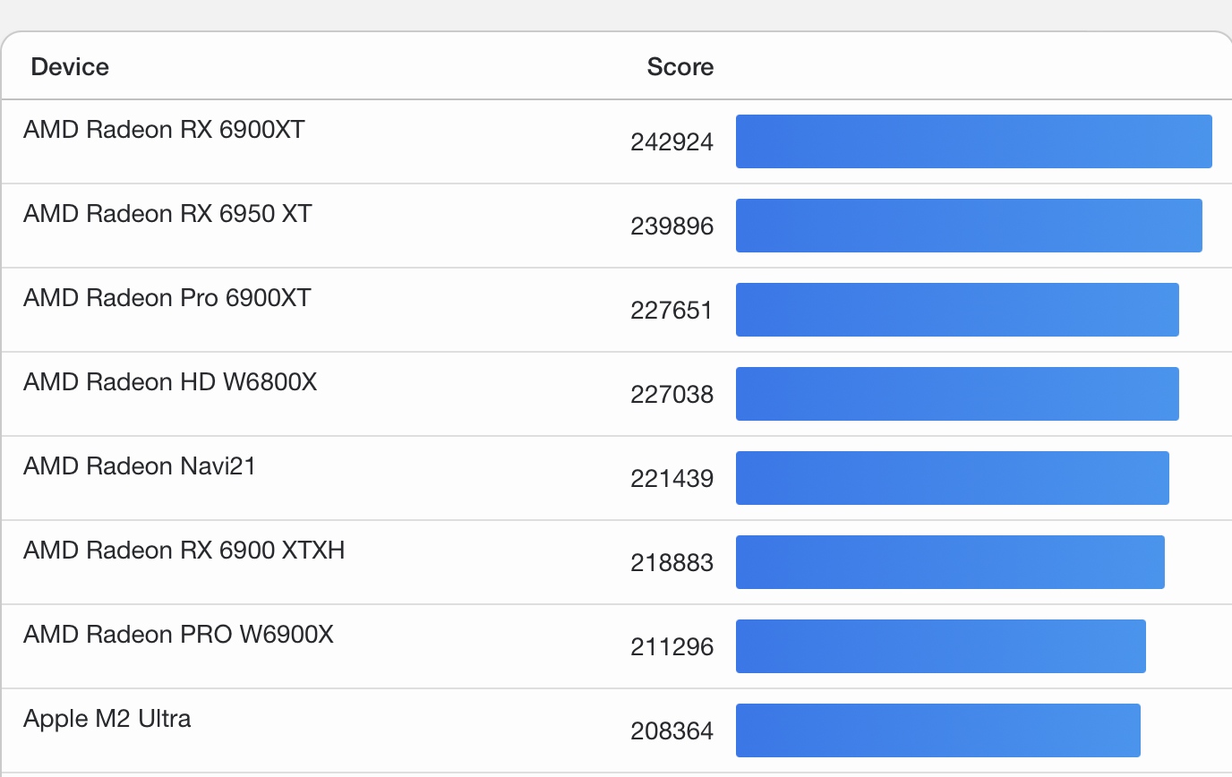Click the score bar for Apple M2 Ultra
1232x777 pixels.
[x=938, y=730]
